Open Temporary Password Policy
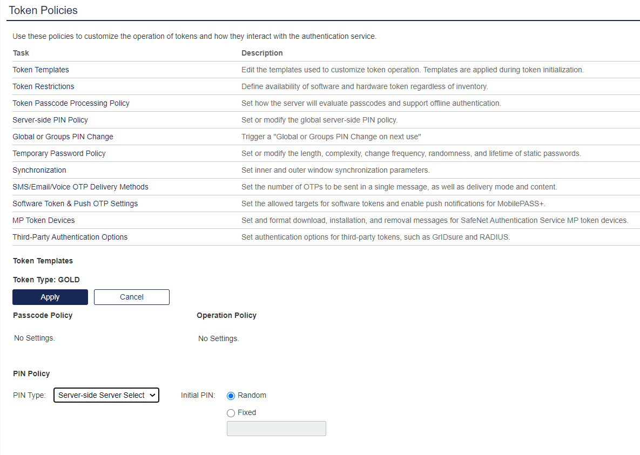The height and width of the screenshot is (455, 640). 59,153
